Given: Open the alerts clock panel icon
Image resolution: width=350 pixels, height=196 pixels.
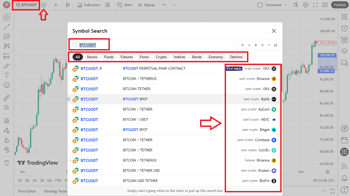Looking at the screenshot, I should [344, 28].
